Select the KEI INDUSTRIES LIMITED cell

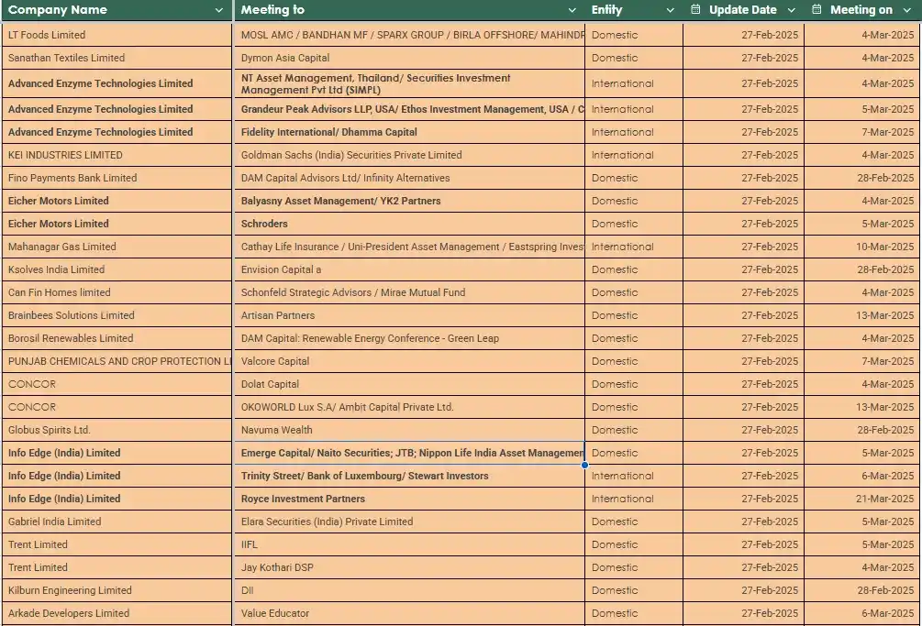point(117,155)
